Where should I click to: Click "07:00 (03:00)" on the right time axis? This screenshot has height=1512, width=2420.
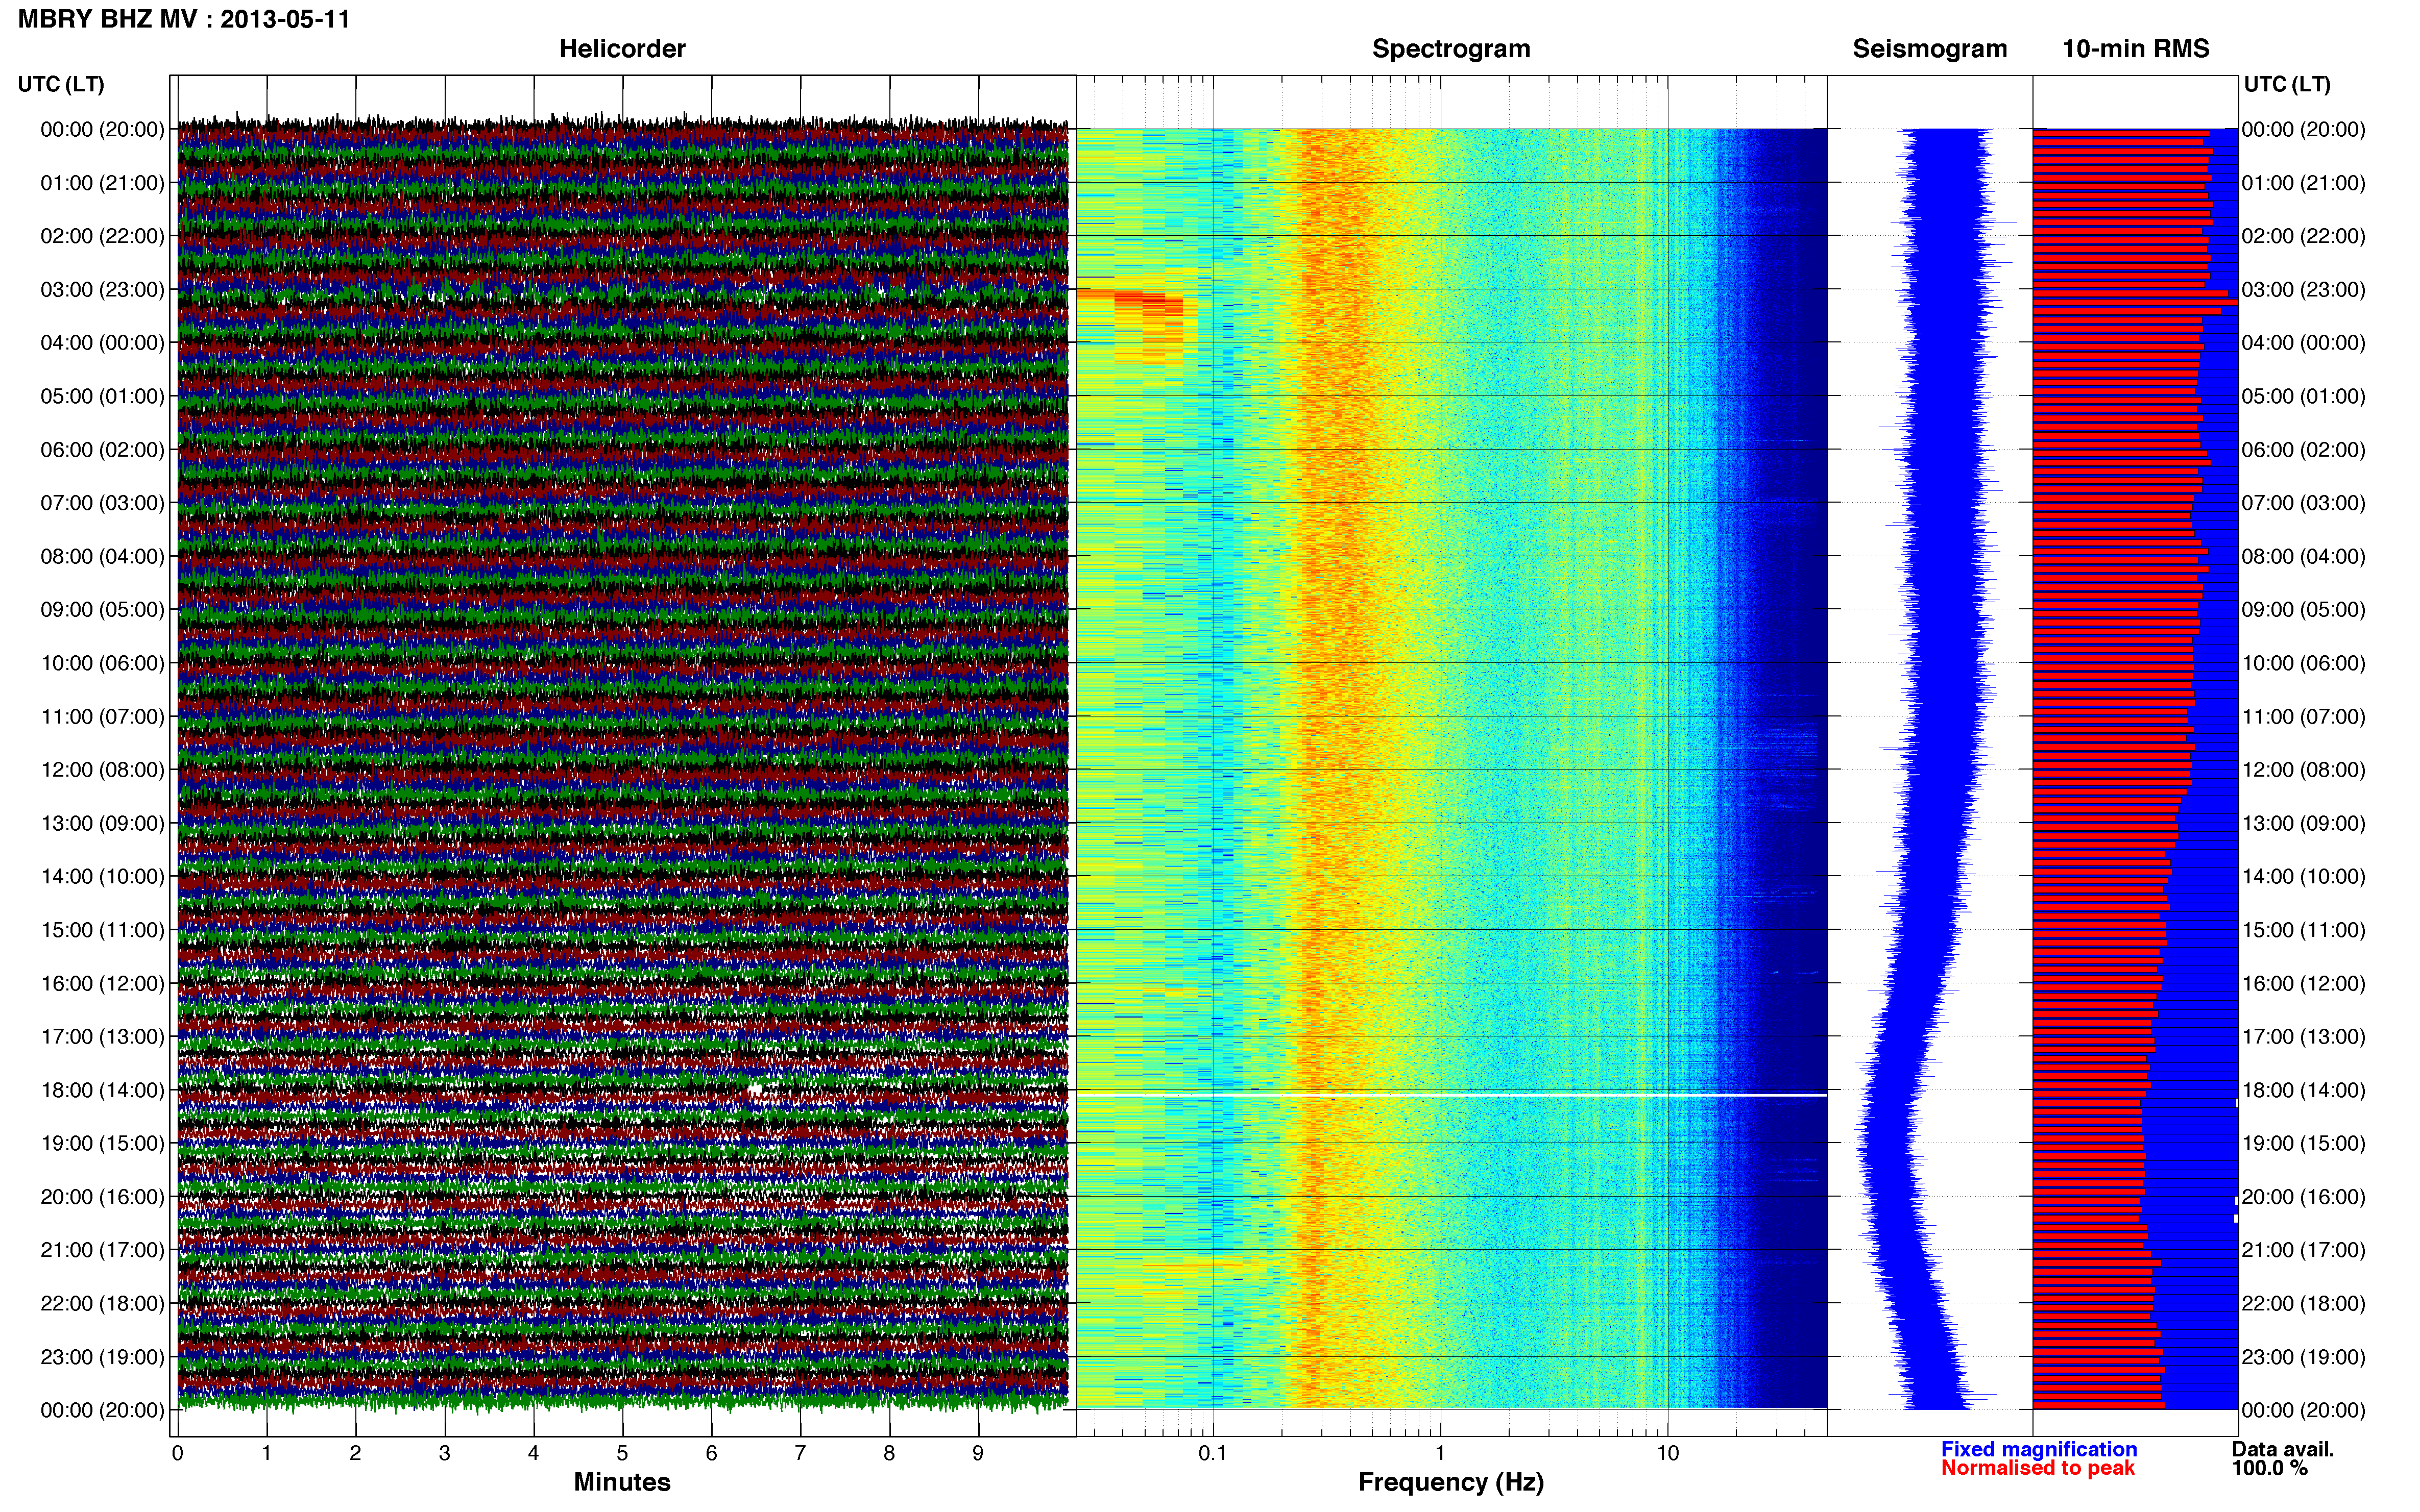tap(2304, 503)
